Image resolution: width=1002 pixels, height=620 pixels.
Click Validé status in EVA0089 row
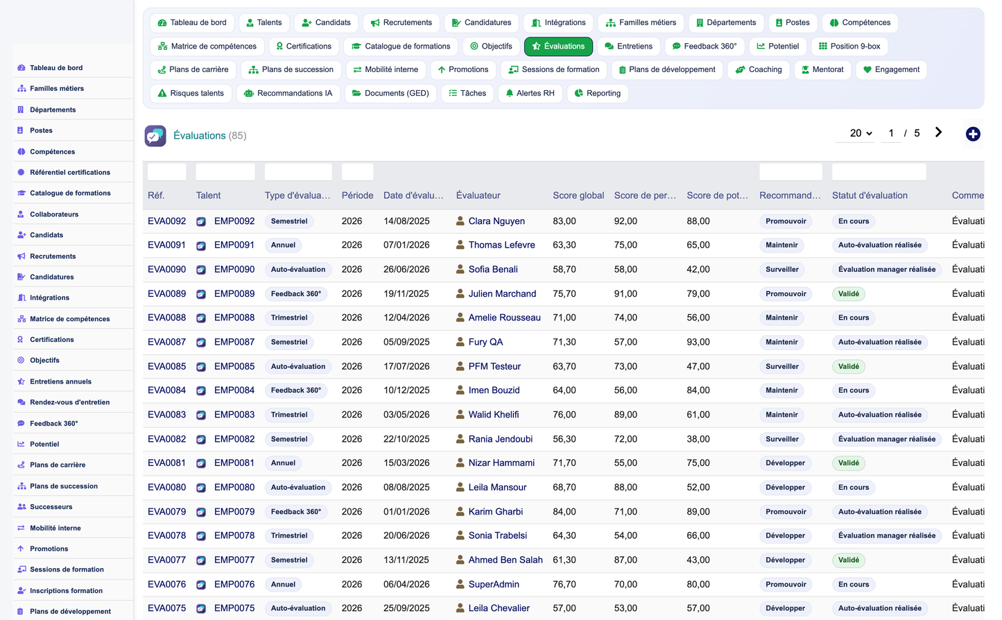[849, 294]
